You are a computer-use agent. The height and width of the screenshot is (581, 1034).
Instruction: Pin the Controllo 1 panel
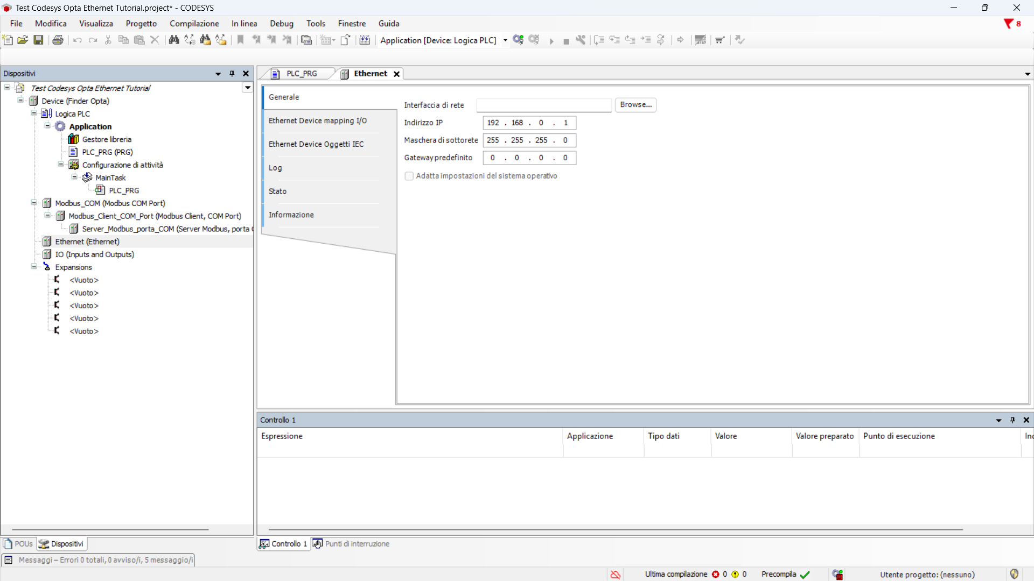1012,420
